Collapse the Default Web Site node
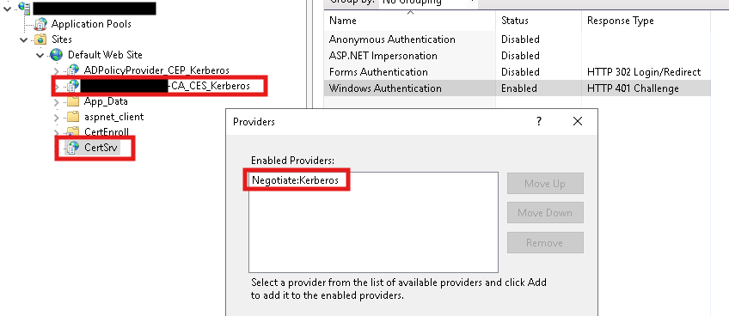 click(40, 55)
